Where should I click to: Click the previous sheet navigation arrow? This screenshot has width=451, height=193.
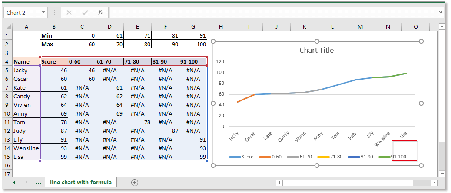pos(13,183)
